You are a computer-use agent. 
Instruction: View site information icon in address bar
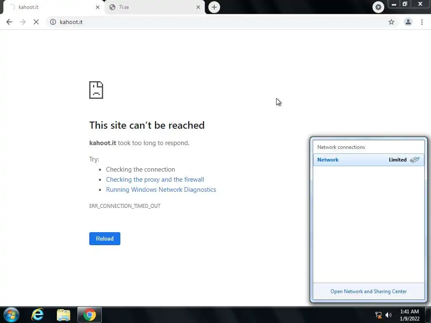point(53,22)
